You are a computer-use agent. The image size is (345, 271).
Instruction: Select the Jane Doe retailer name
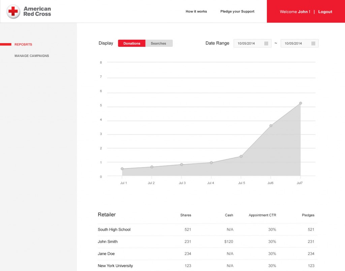[x=106, y=253]
